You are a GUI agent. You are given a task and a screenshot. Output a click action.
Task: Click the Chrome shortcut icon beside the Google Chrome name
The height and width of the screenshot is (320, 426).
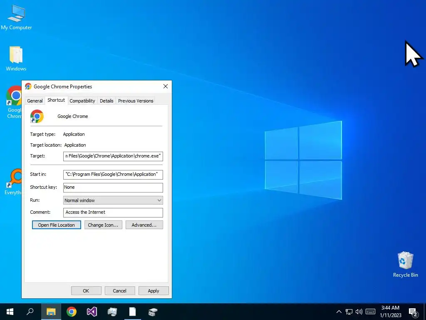(37, 116)
